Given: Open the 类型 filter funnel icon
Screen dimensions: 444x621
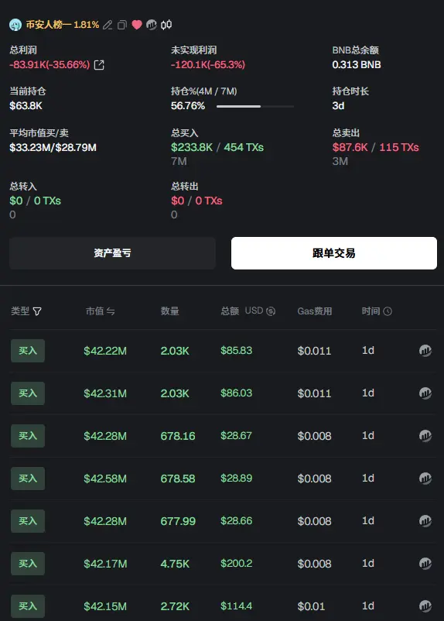Looking at the screenshot, I should tap(37, 311).
